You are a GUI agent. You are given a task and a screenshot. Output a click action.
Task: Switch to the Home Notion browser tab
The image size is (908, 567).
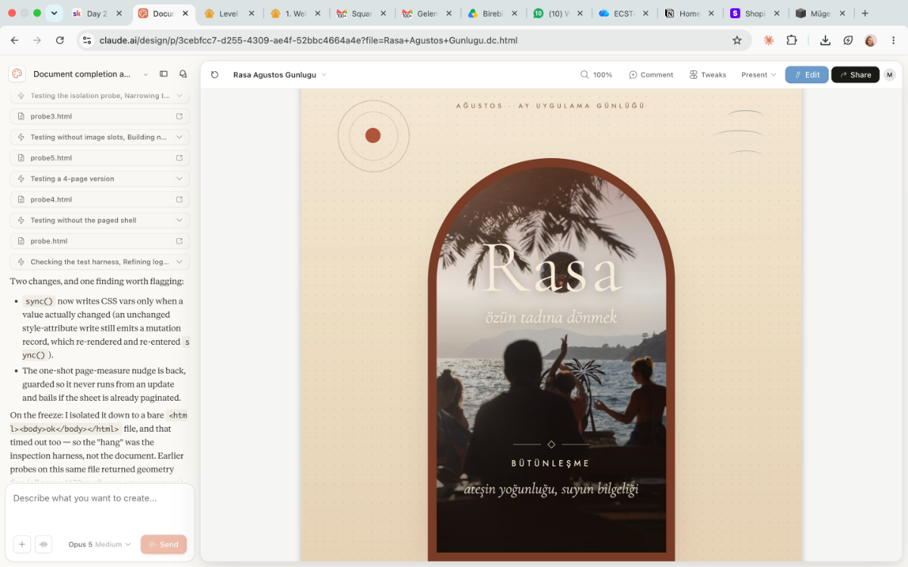(x=689, y=14)
